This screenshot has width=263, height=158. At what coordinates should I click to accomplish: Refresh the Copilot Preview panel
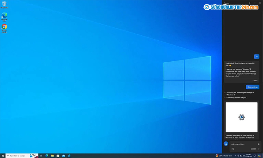coord(249,3)
